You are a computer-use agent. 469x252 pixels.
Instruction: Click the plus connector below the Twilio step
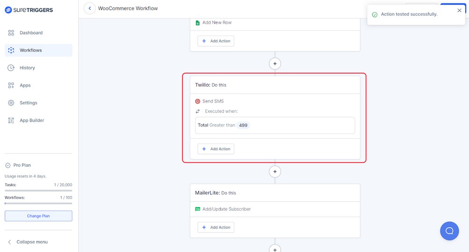(275, 172)
